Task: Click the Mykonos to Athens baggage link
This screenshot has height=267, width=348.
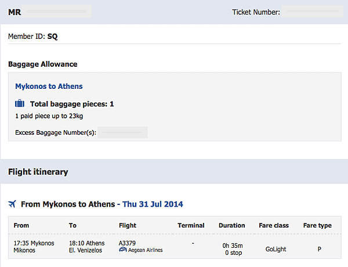Action: (x=49, y=86)
